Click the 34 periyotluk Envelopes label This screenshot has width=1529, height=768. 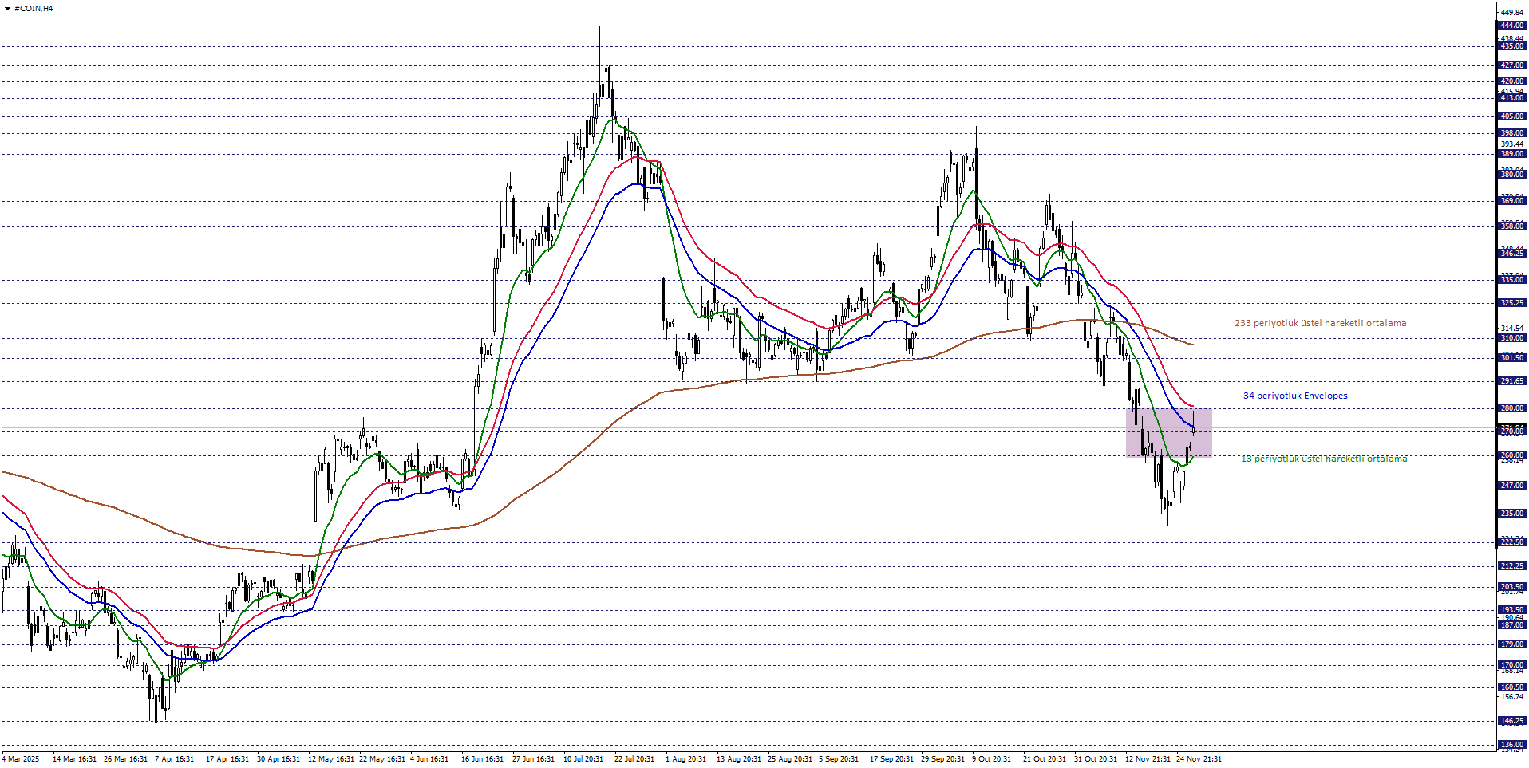(1294, 396)
